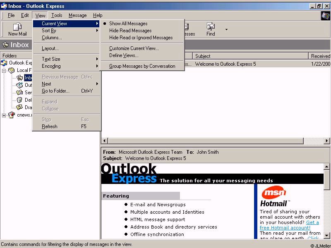Screen dimensions: 331x248
Task: Close the open View menu
Action: (40, 15)
